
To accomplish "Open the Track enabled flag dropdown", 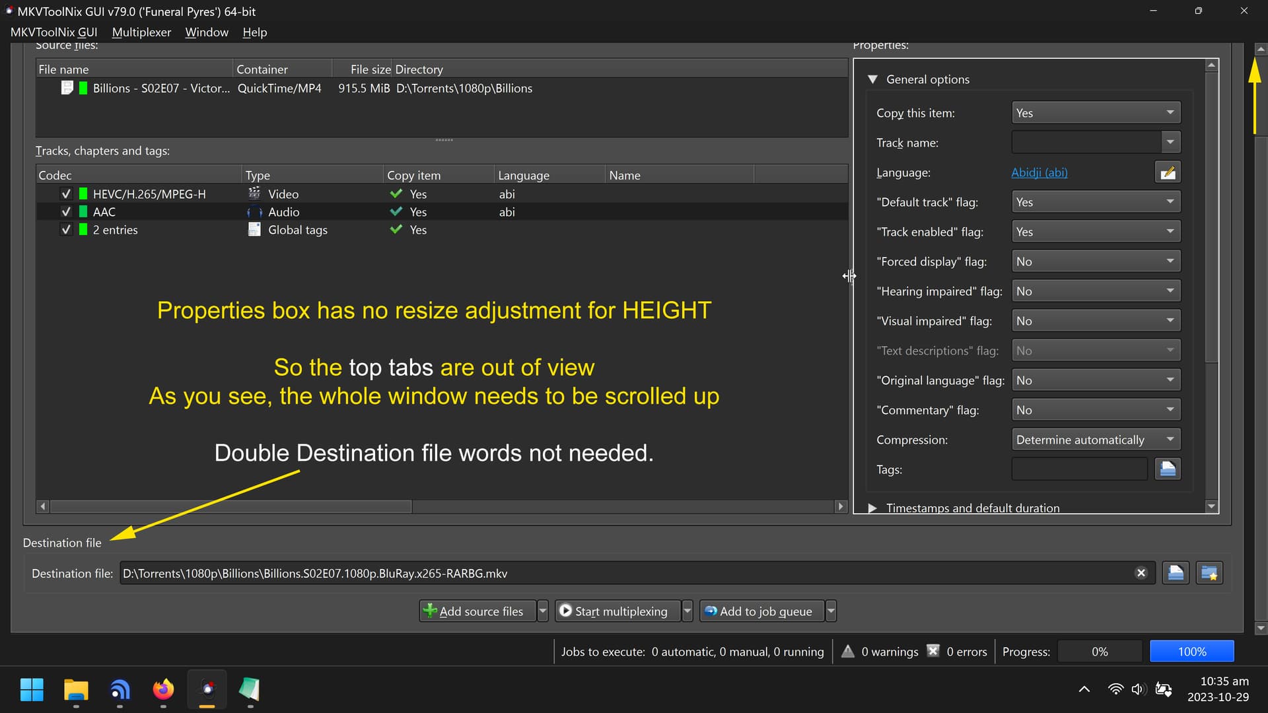I will tap(1096, 232).
